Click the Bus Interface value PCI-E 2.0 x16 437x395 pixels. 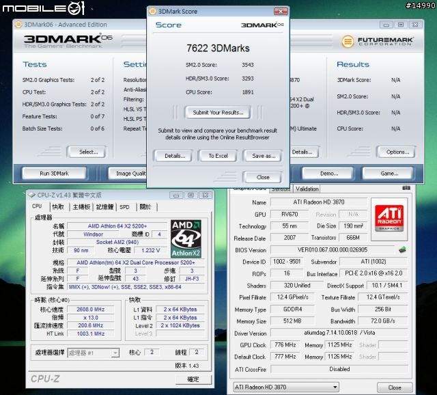373,273
